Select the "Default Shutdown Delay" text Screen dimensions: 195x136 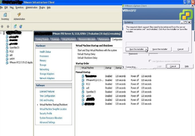click(x=87, y=58)
